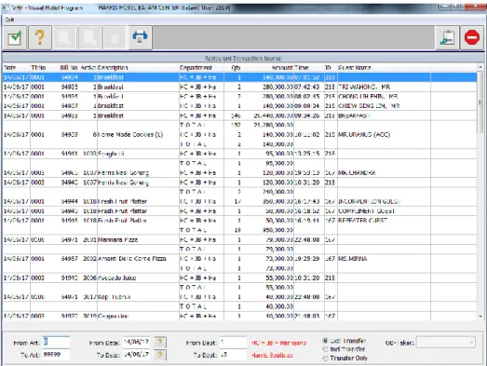Click the clipboard search toolbar icon

click(x=447, y=38)
